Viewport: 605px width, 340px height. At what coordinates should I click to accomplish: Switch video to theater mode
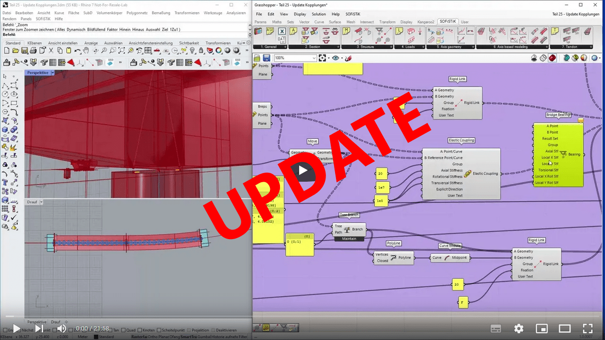tap(565, 329)
